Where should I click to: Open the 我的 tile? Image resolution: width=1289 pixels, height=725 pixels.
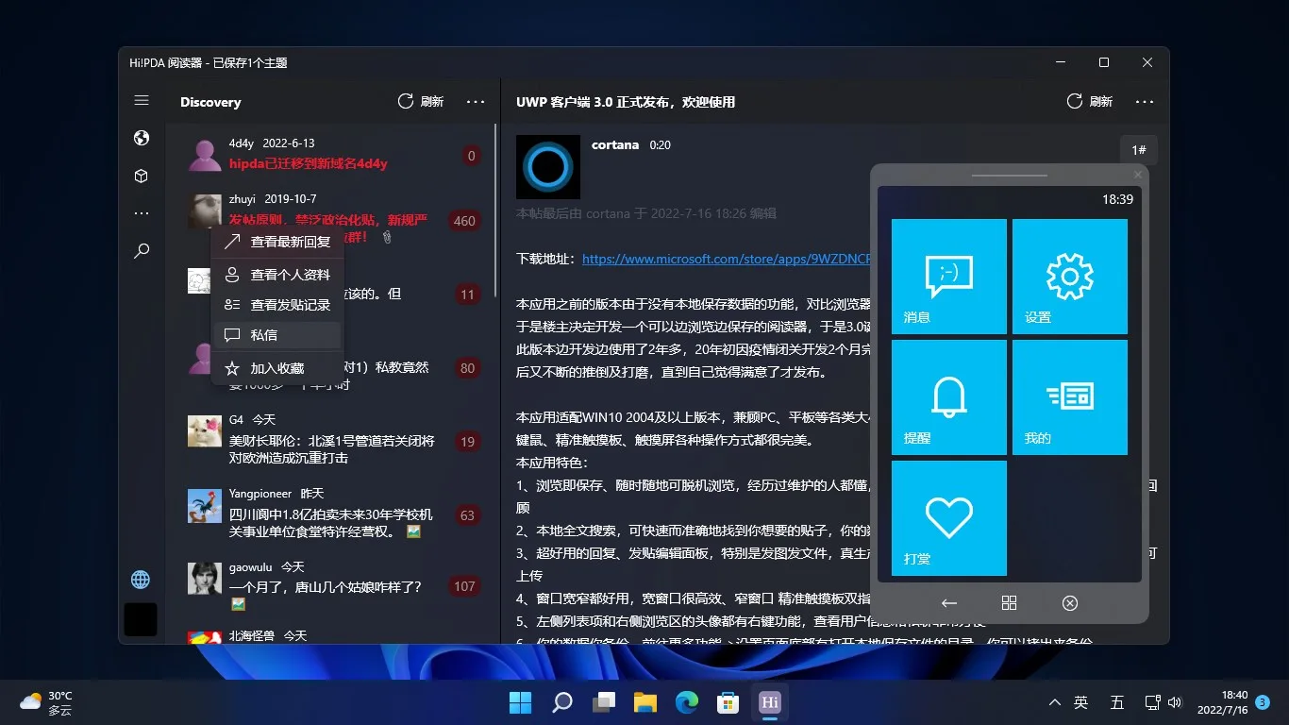1069,397
